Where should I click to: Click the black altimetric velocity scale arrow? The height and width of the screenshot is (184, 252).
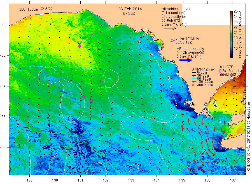pyautogui.click(x=170, y=28)
